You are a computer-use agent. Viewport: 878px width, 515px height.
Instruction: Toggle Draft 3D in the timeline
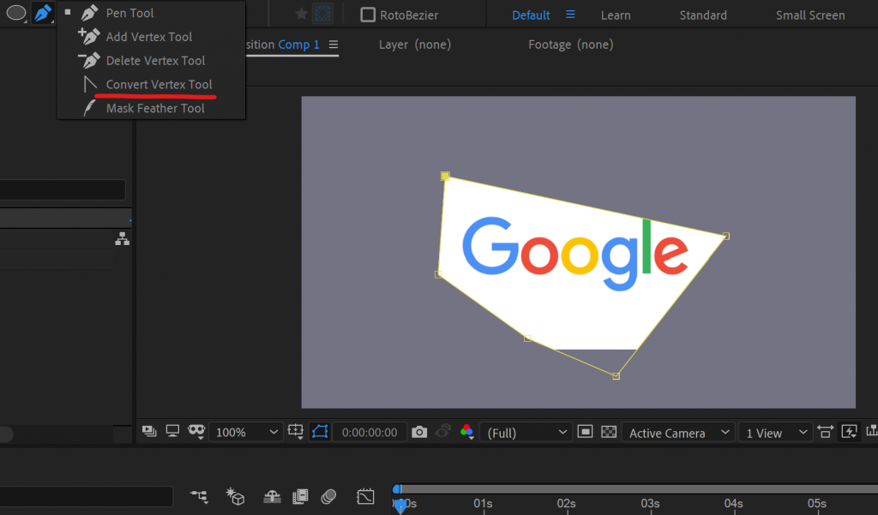[x=235, y=496]
